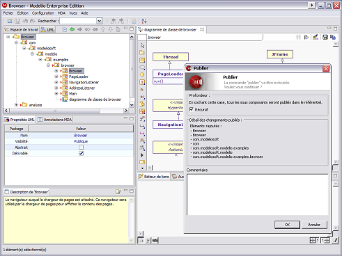Viewport: 342px width, 256px height.
Task: Collapse the root Browser project node
Action: (8, 37)
